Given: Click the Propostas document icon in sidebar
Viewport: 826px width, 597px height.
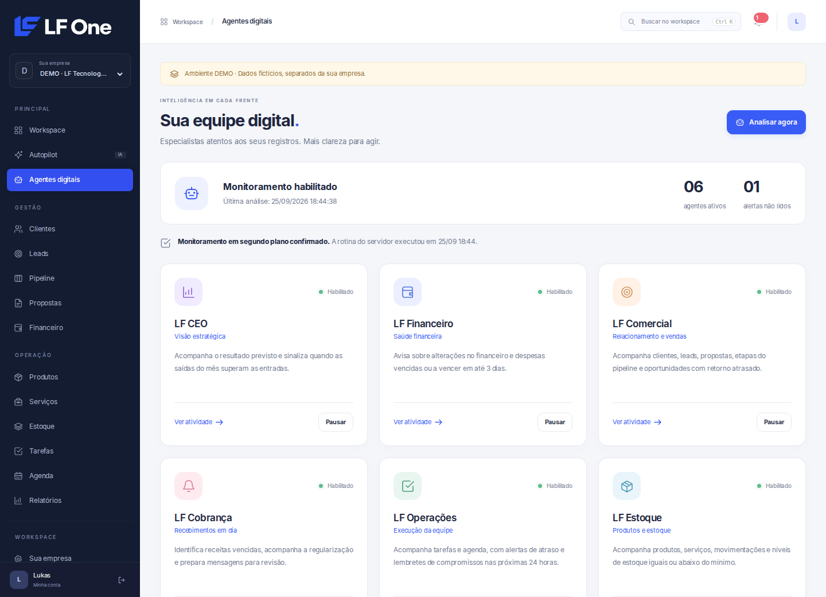Looking at the screenshot, I should (18, 303).
